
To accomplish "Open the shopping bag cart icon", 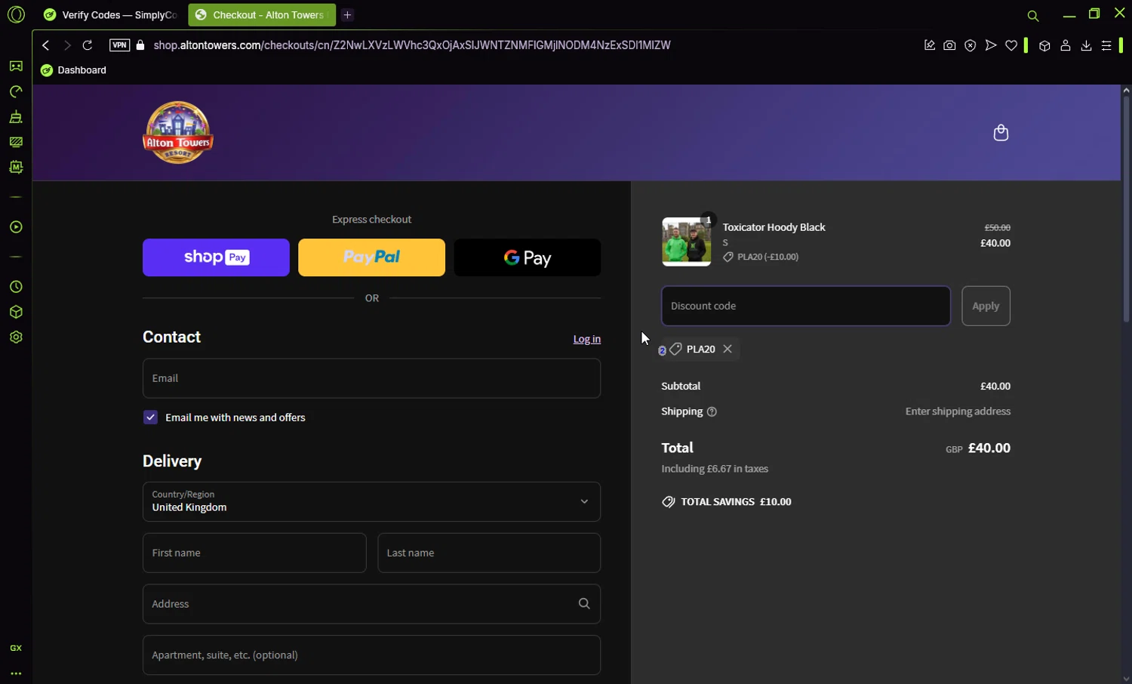I will (1001, 133).
